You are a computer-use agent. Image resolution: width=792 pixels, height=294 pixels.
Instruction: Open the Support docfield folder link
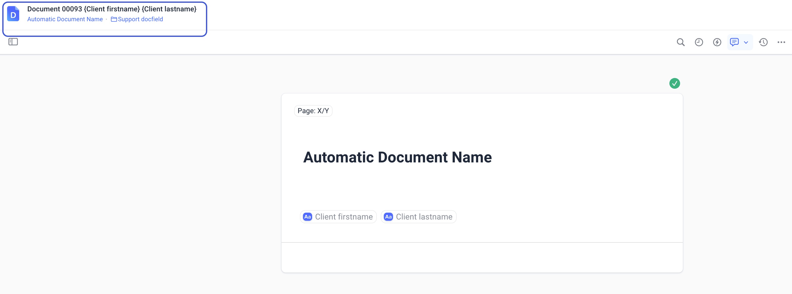(140, 19)
